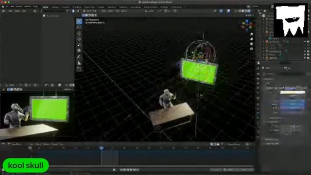Switch viewport to solid shading
Viewport: 311px width, 175px height.
(243, 11)
